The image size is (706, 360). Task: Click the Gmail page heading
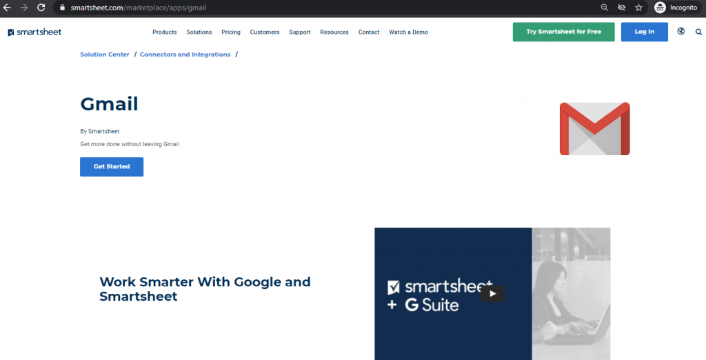[x=109, y=105]
